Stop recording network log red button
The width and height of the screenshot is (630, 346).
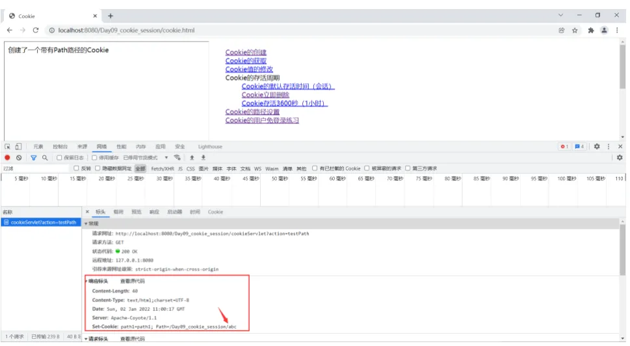[7, 157]
